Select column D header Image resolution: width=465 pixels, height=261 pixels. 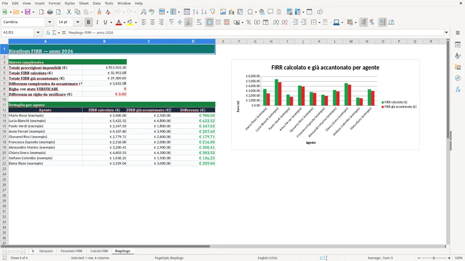pyautogui.click(x=193, y=41)
